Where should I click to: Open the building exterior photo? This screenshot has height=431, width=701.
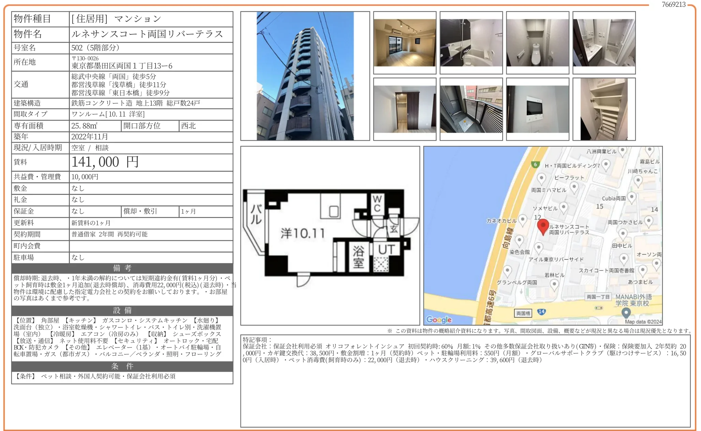click(x=305, y=76)
